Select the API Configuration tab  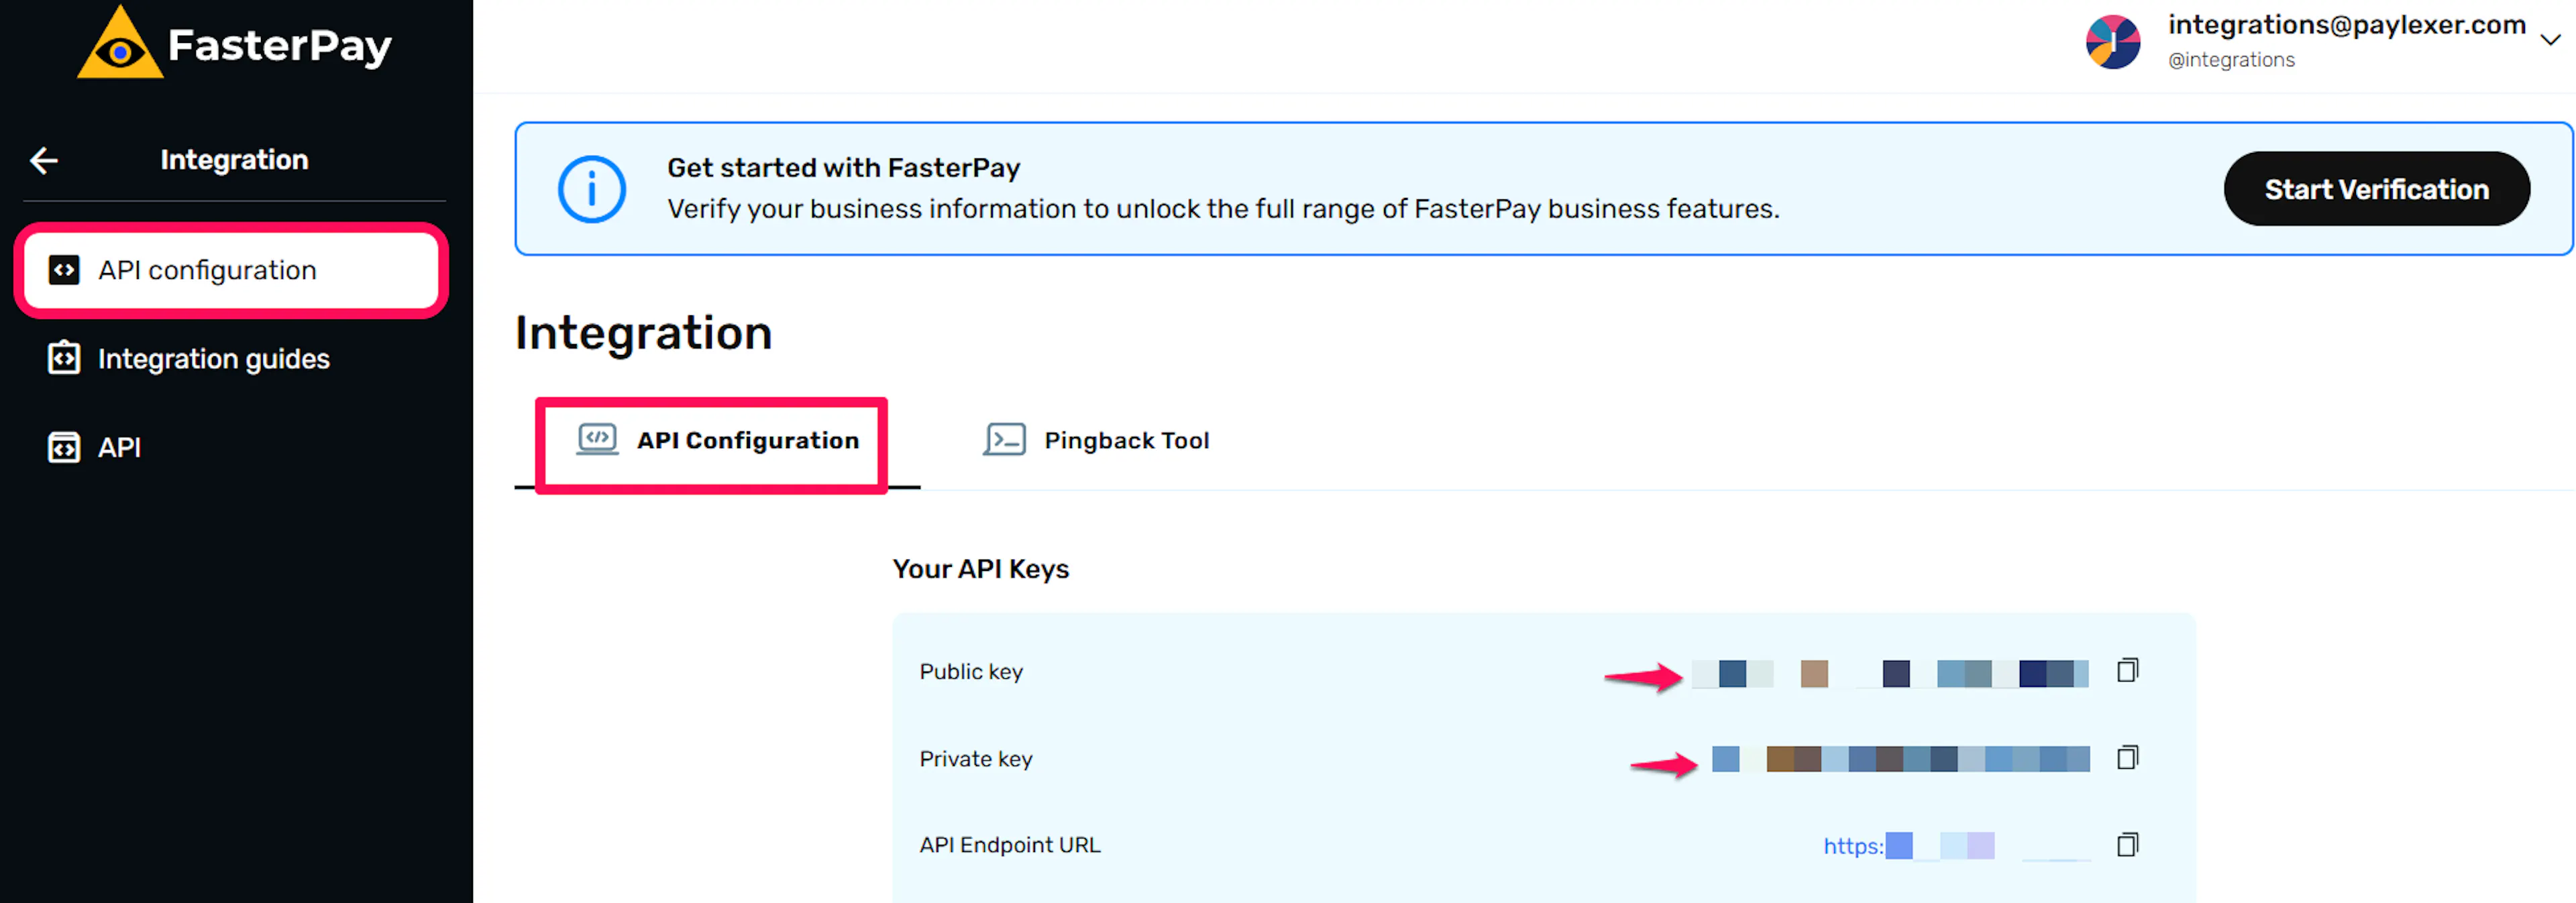717,440
